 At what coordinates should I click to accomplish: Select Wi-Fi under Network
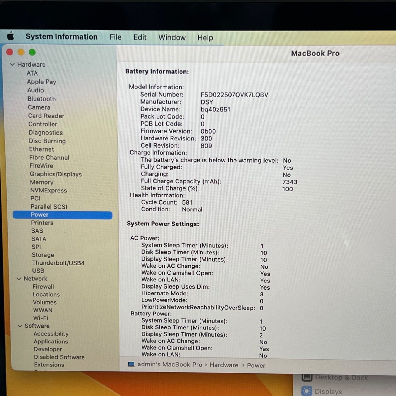[41, 318]
